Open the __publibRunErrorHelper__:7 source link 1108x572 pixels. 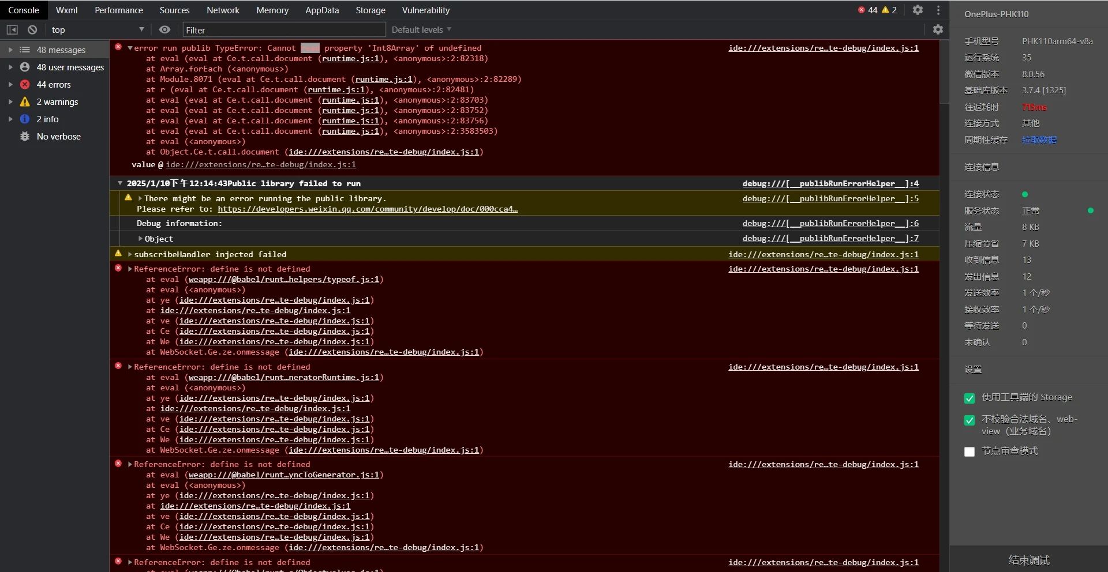tap(830, 238)
